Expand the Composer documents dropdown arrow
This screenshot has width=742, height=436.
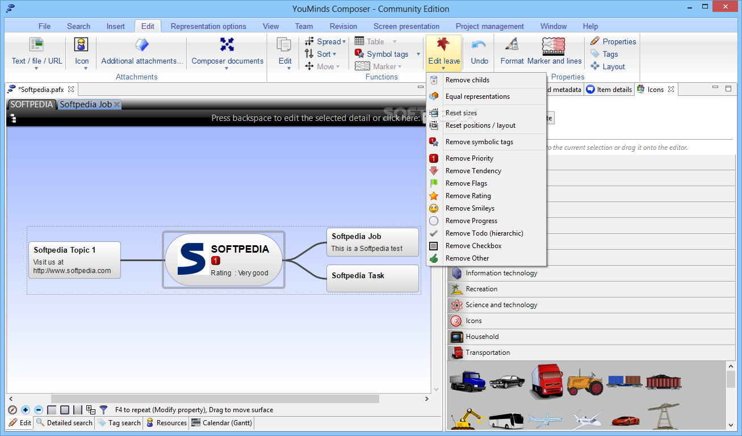[x=227, y=69]
